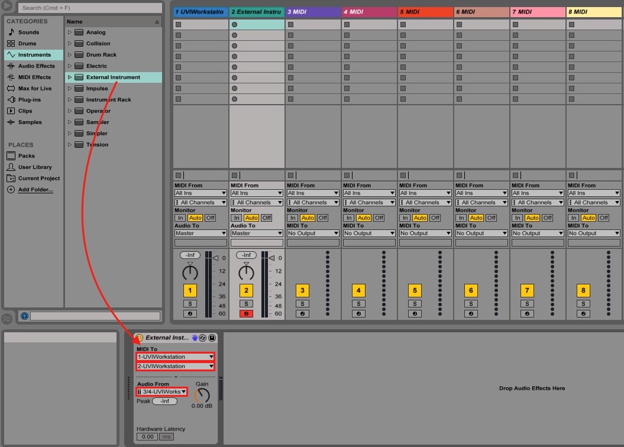Image resolution: width=624 pixels, height=447 pixels.
Task: Open the 2-UVIWorkstation channel dropdown
Action: point(175,366)
